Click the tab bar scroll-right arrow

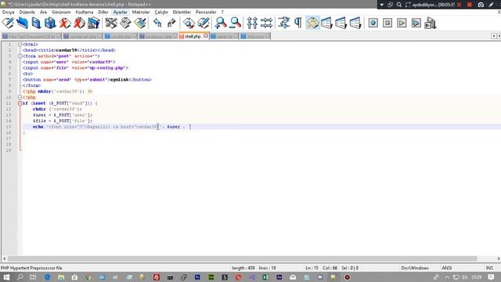pyautogui.click(x=499, y=36)
